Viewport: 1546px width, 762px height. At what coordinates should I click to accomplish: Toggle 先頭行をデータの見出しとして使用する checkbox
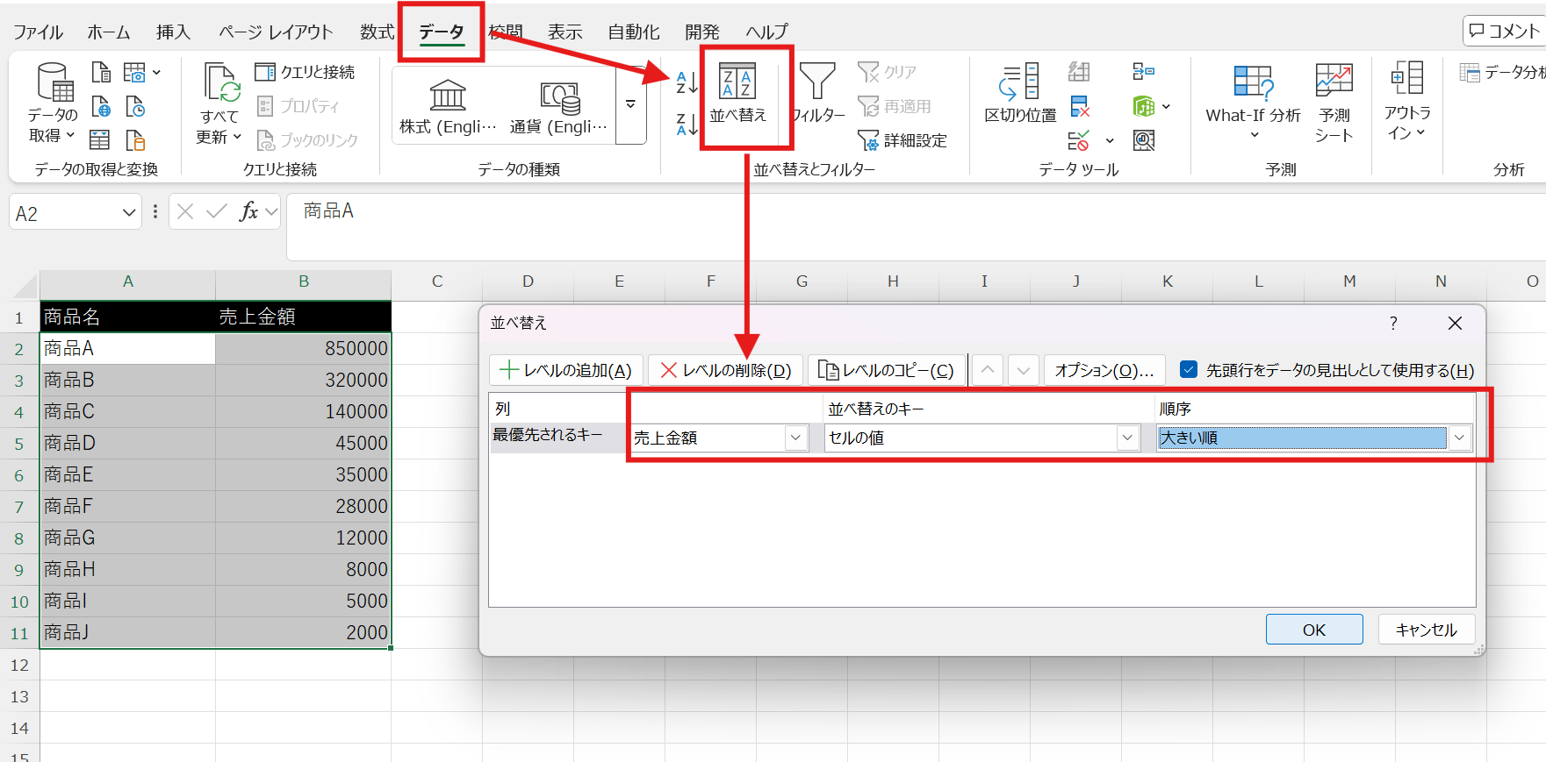pos(1189,370)
